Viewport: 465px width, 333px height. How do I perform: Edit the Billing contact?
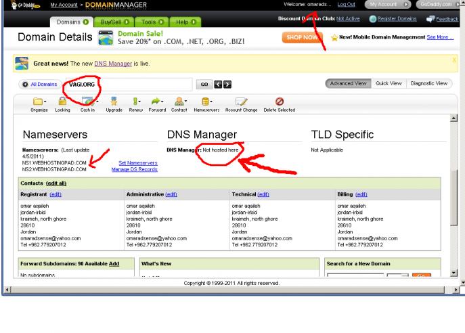[x=361, y=194]
